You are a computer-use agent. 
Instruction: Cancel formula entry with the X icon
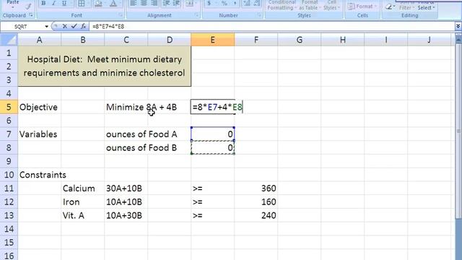click(64, 26)
